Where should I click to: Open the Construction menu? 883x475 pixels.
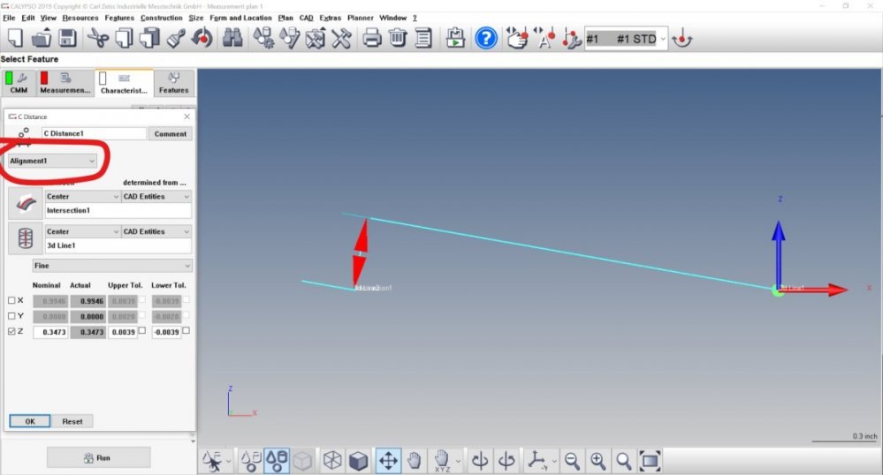click(162, 18)
